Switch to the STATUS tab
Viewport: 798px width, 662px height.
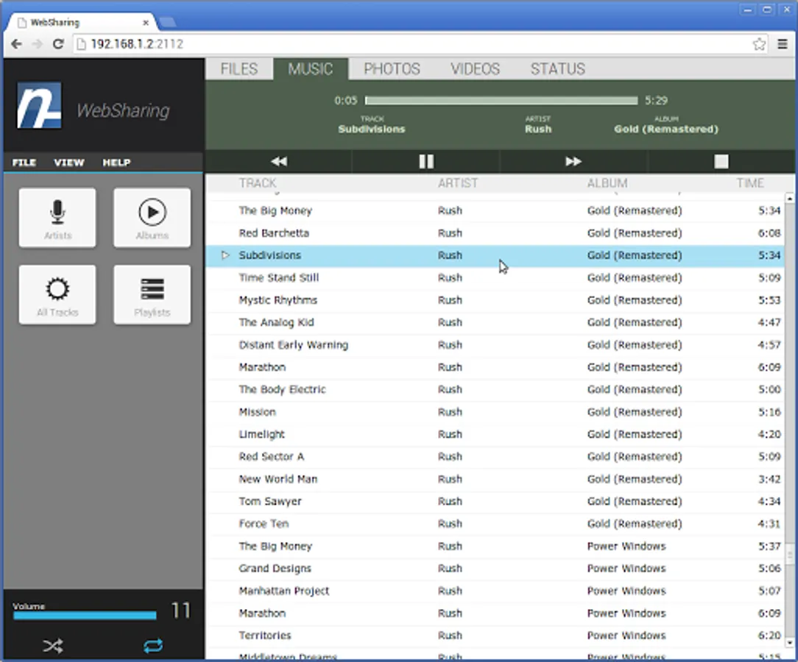click(558, 69)
